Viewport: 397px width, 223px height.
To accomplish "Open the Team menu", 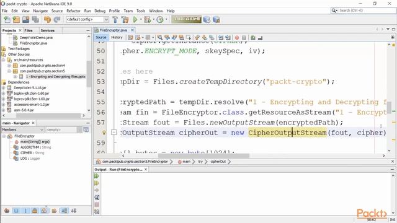I will [x=128, y=11].
